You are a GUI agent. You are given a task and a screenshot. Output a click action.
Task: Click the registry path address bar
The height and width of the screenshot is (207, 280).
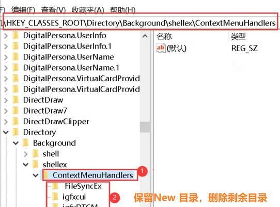coord(140,23)
